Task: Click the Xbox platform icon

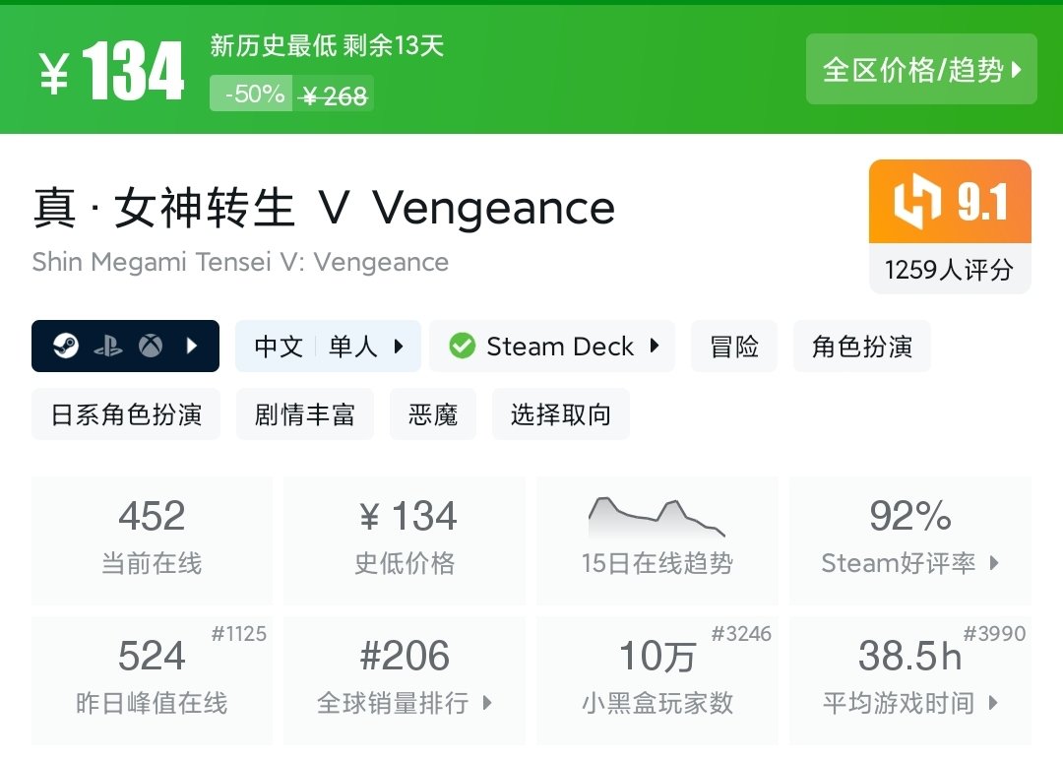Action: [x=151, y=347]
